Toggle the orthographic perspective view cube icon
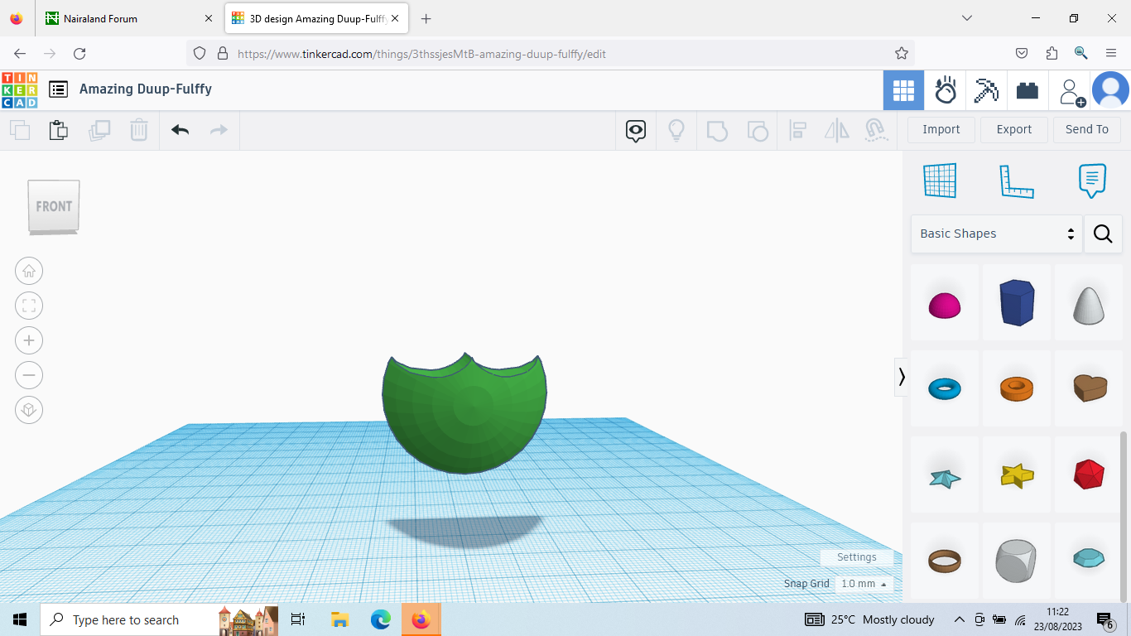The image size is (1131, 636). pos(29,410)
